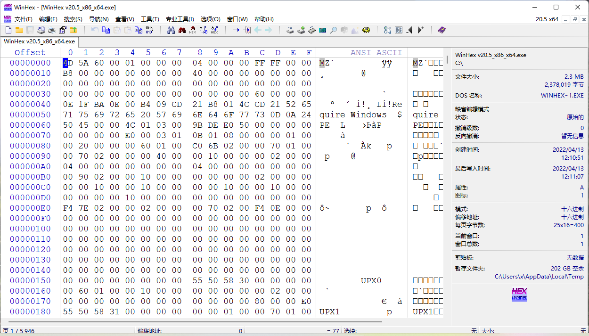Click the WinHex menu-bar application icon
The image size is (589, 336).
pyautogui.click(x=7, y=19)
